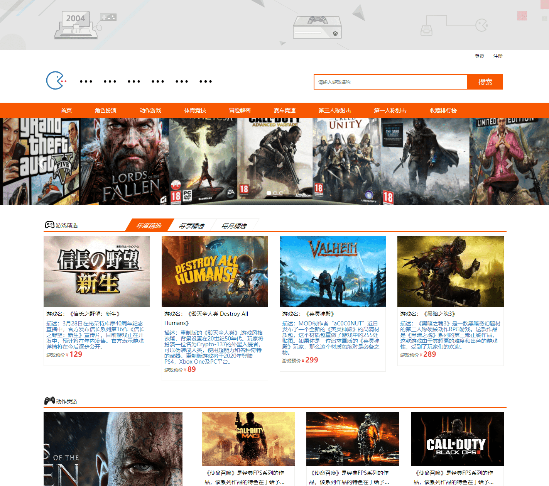The width and height of the screenshot is (549, 486).
Task: Switch to the 年度精选 tab
Action: point(149,225)
